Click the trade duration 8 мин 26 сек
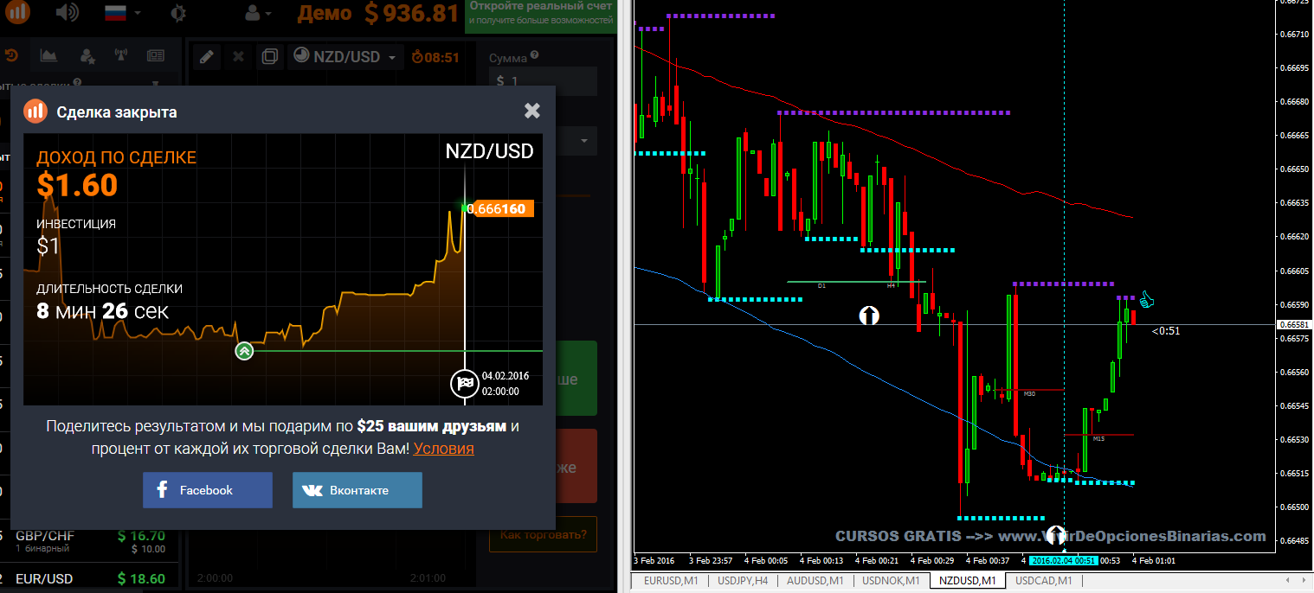 [x=102, y=311]
